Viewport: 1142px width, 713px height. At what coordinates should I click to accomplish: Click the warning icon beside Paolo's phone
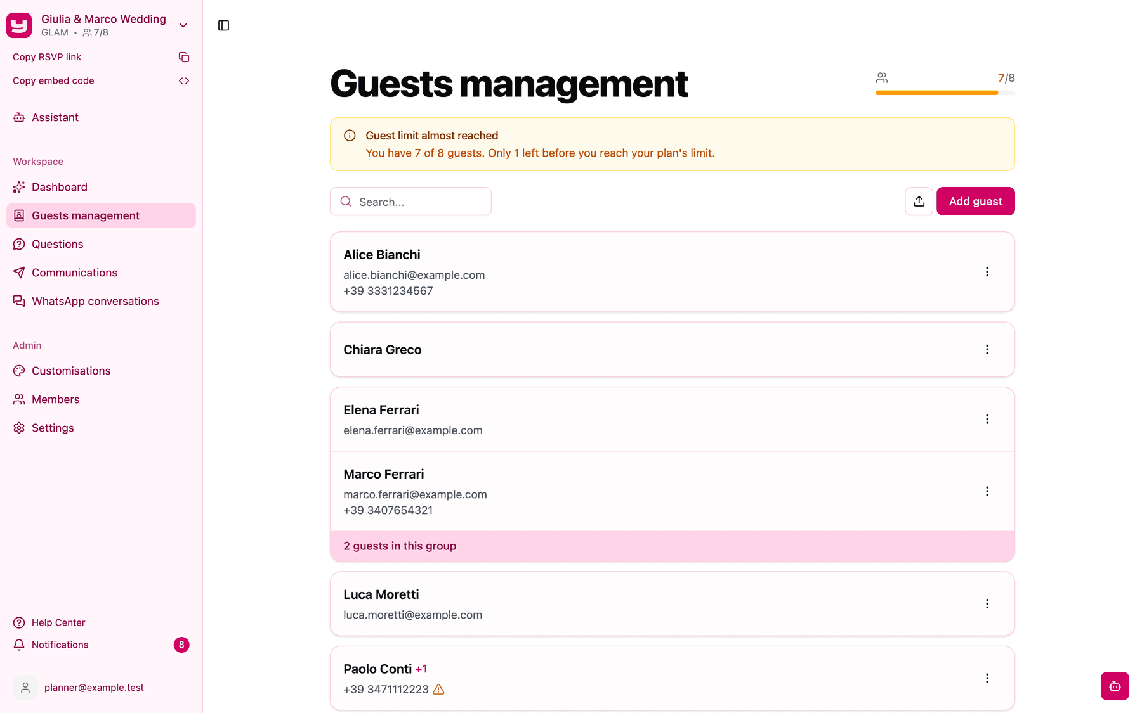click(438, 690)
